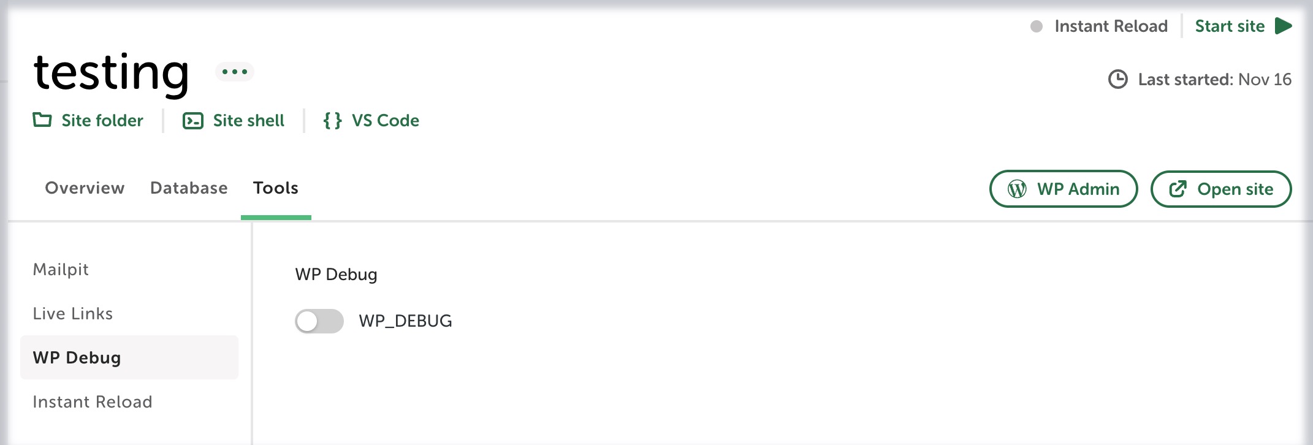Open the three-dot site options menu
The image size is (1313, 445).
[x=235, y=72]
